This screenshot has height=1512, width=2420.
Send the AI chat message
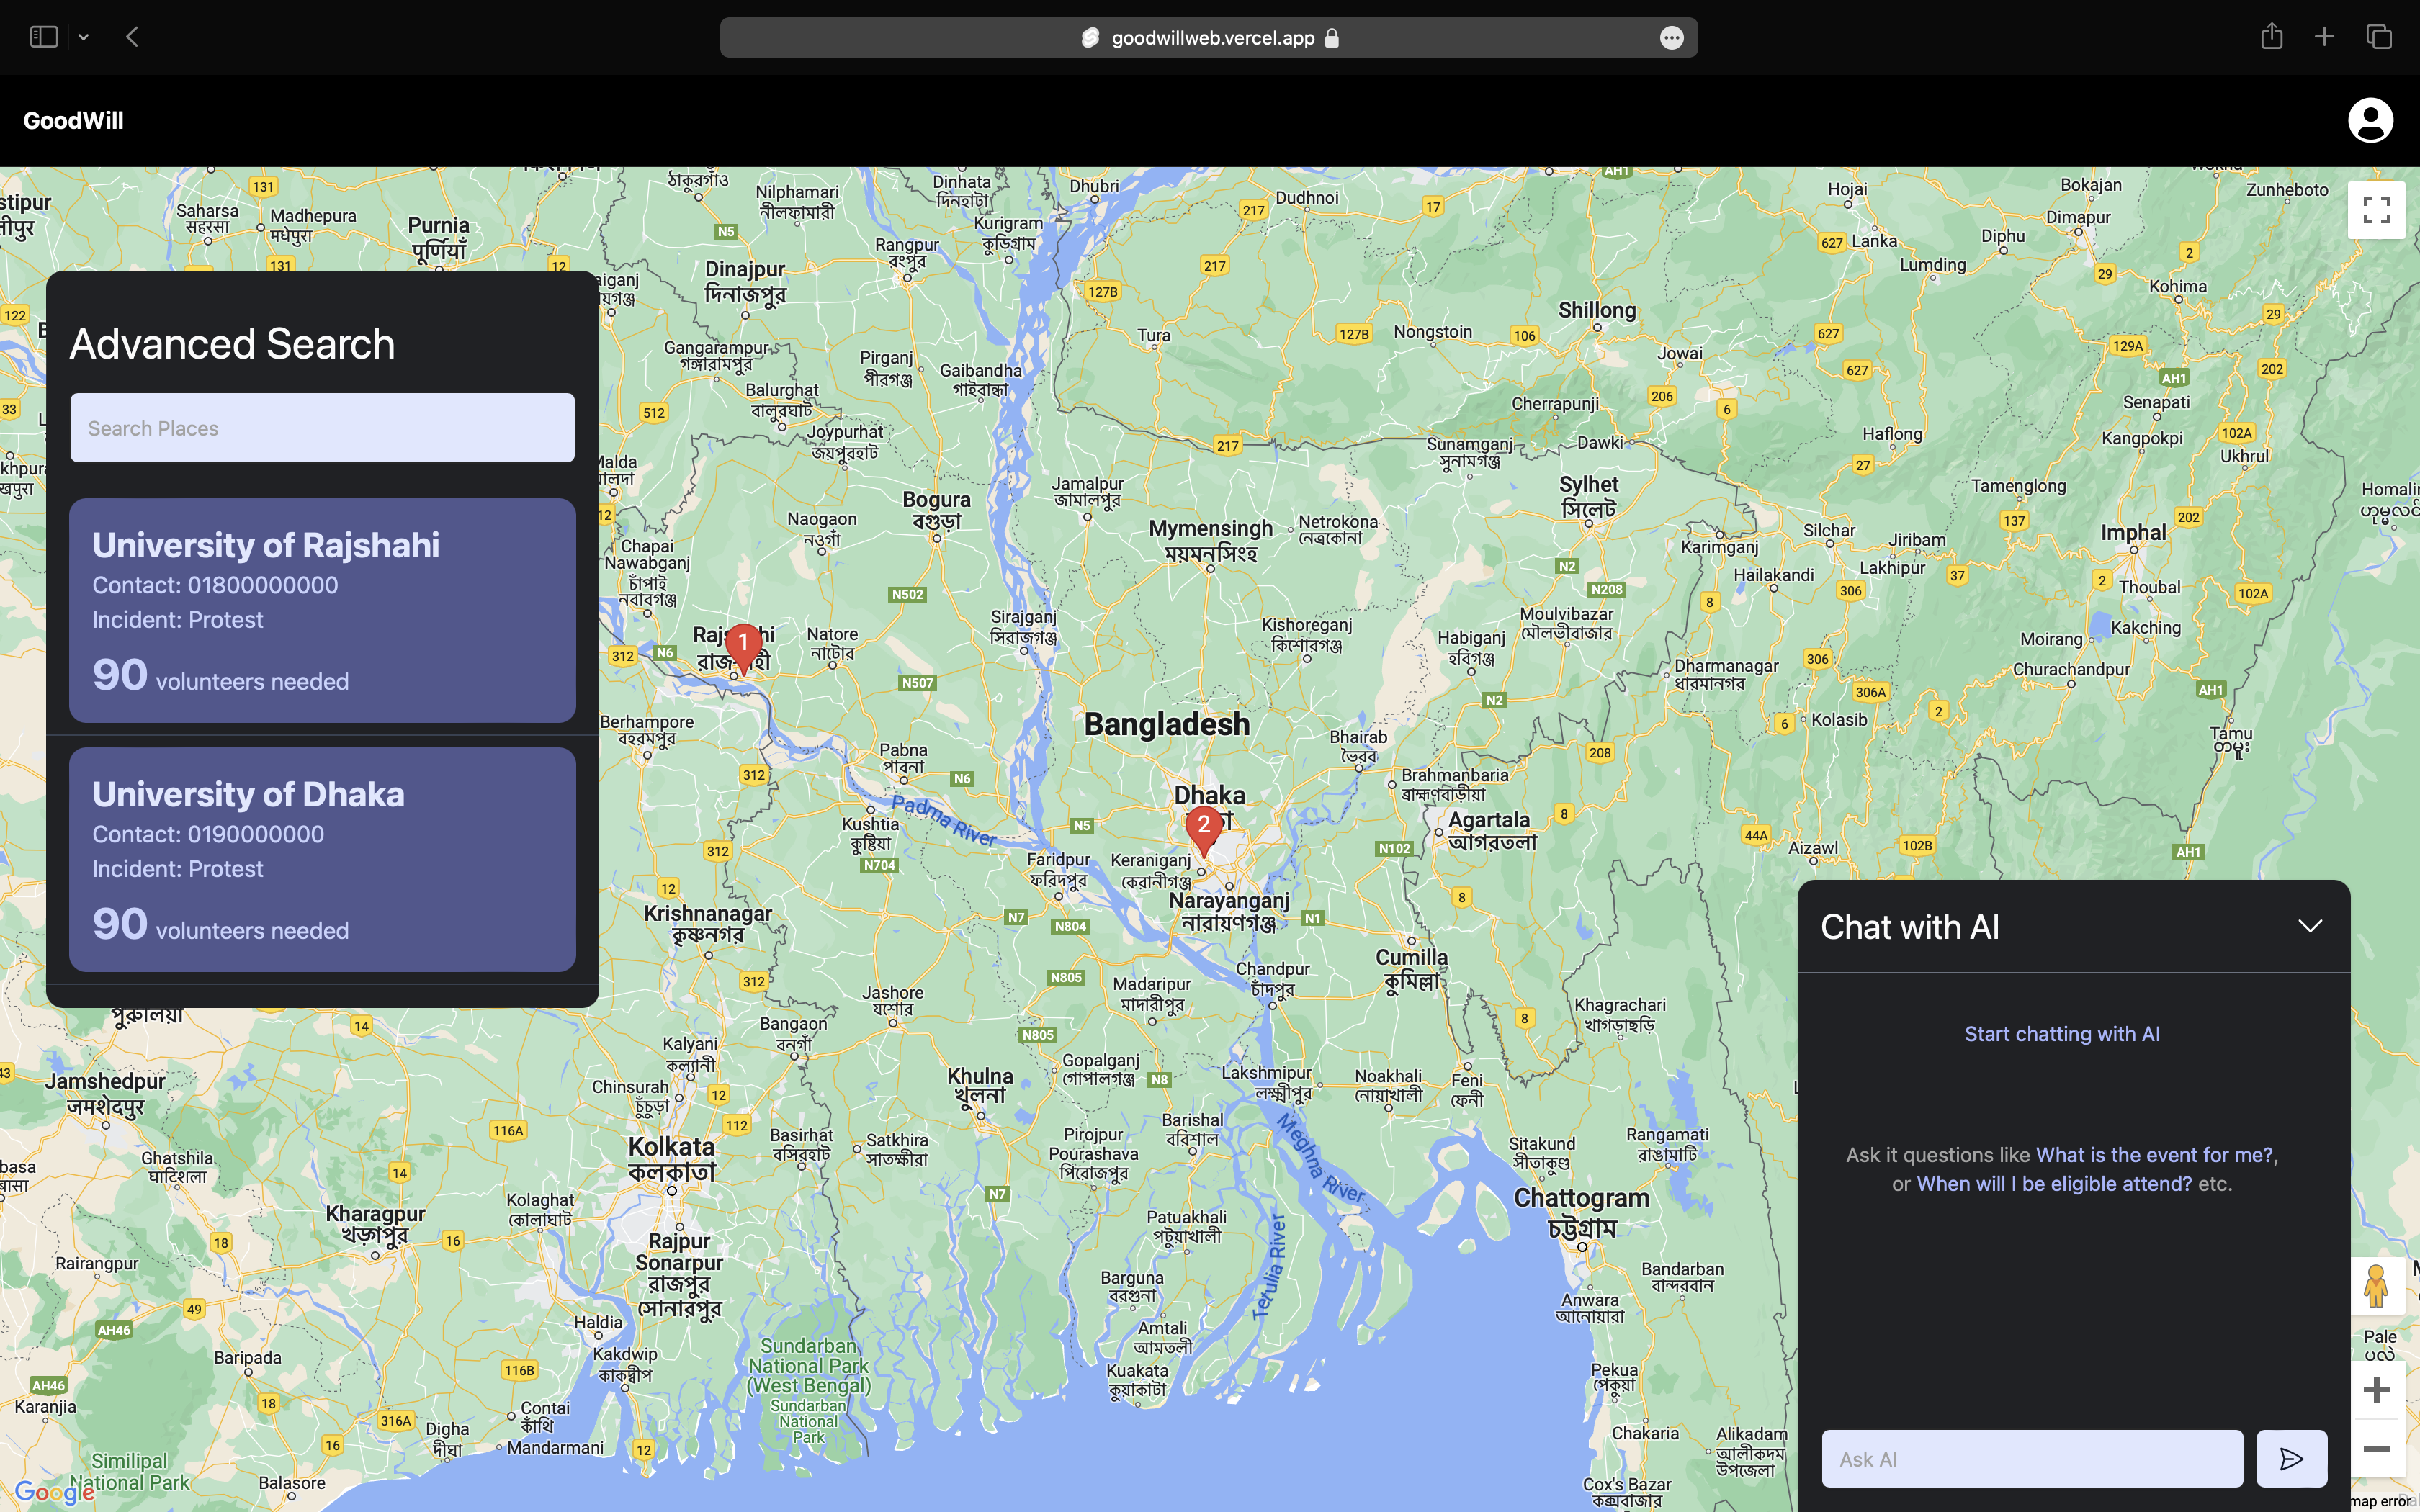(2291, 1458)
